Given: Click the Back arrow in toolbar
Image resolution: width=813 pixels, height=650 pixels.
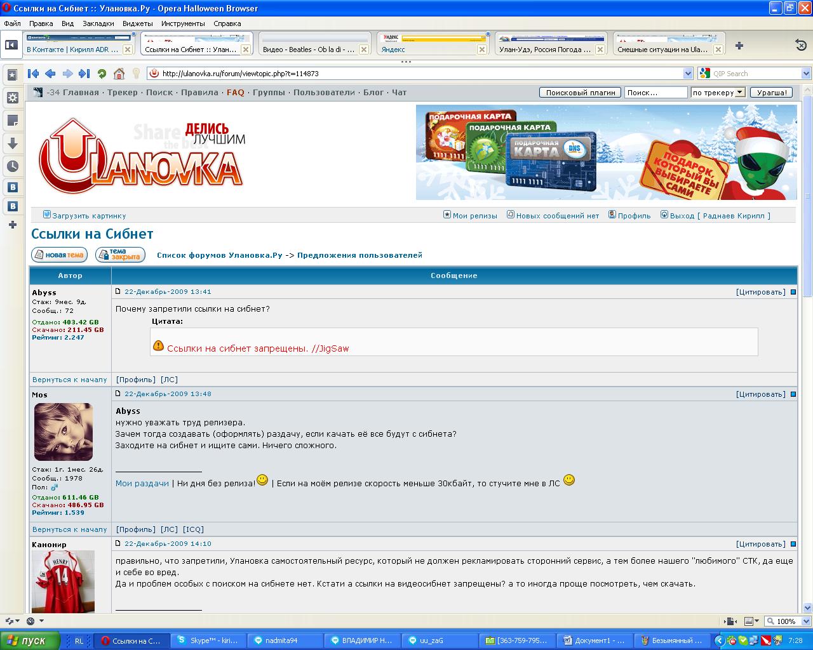Looking at the screenshot, I should [x=50, y=74].
